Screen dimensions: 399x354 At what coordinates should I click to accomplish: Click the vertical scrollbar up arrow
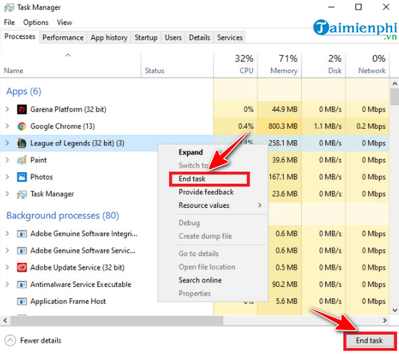pos(395,84)
